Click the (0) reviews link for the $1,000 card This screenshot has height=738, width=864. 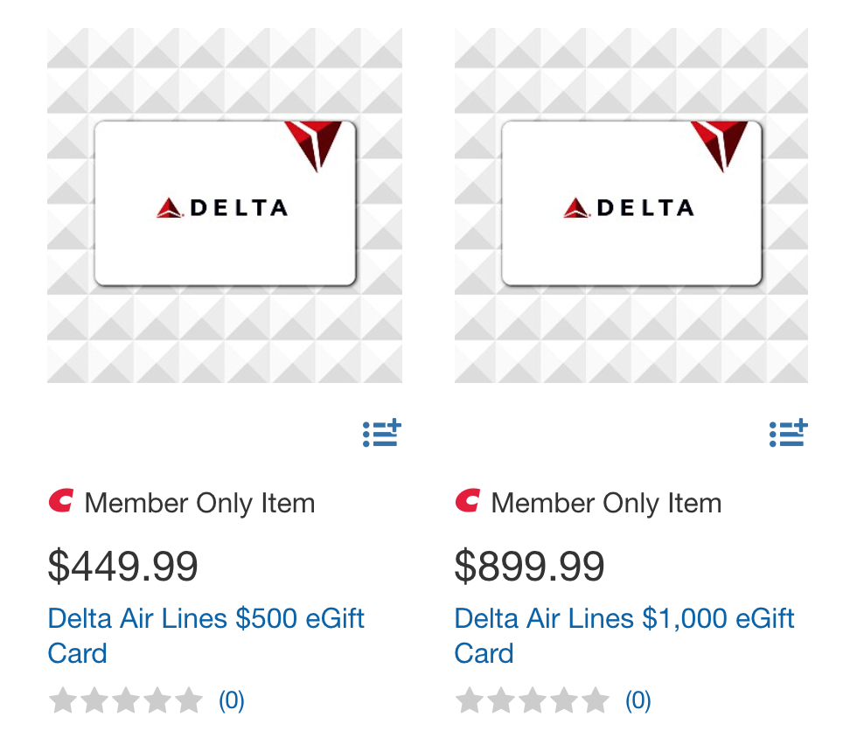pos(638,700)
